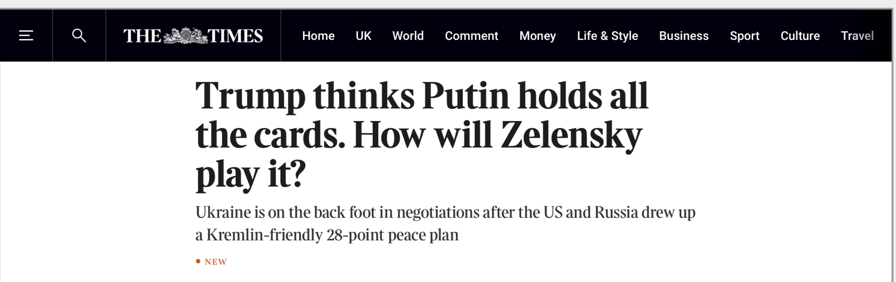This screenshot has width=896, height=282.
Task: Click the word TIMES in the masthead logo
Action: 235,36
